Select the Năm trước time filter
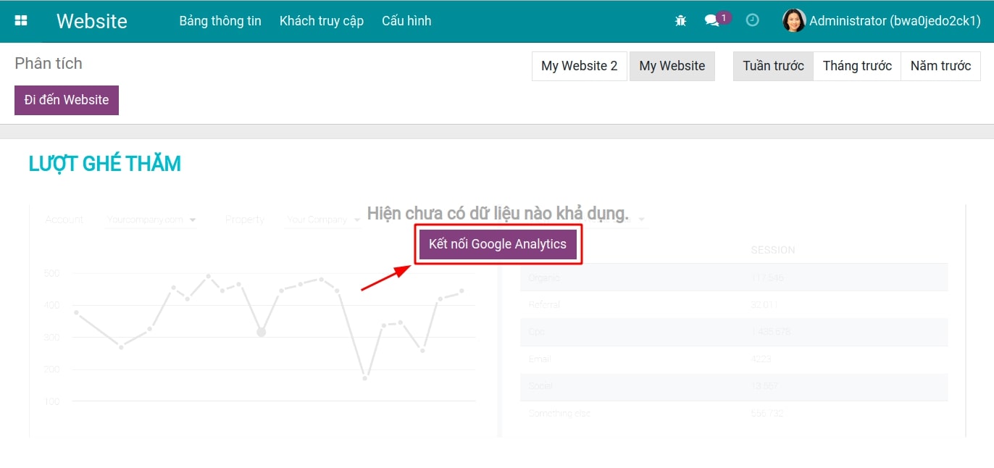Image resolution: width=994 pixels, height=468 pixels. (940, 66)
